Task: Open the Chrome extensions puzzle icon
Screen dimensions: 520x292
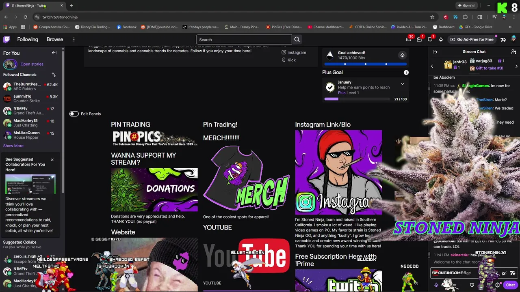Action: coord(466,17)
